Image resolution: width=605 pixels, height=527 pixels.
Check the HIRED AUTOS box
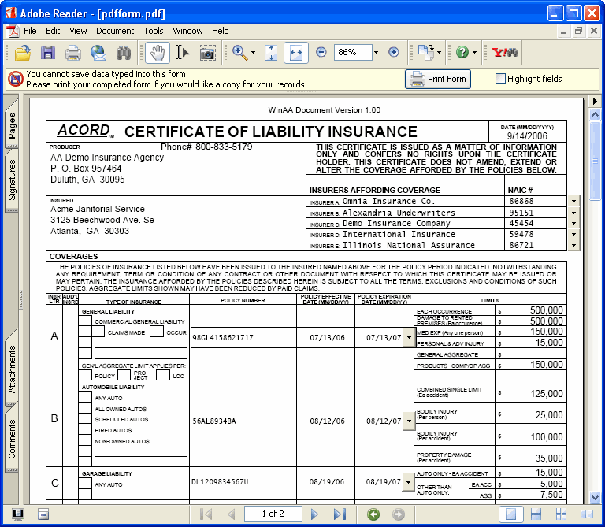[x=85, y=430]
